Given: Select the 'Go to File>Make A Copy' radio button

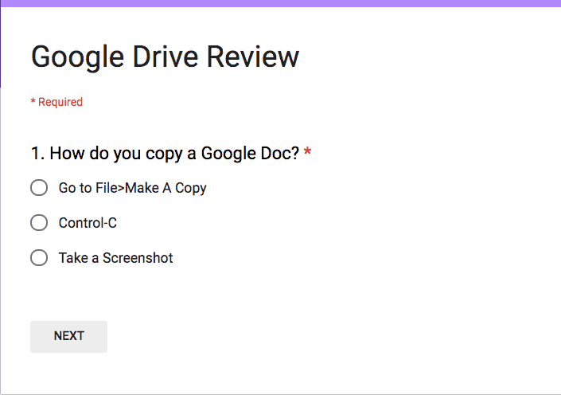Looking at the screenshot, I should [39, 188].
